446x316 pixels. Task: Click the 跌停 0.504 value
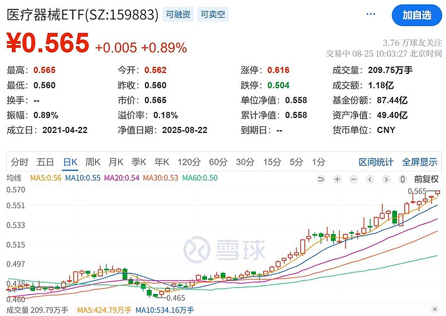point(278,85)
